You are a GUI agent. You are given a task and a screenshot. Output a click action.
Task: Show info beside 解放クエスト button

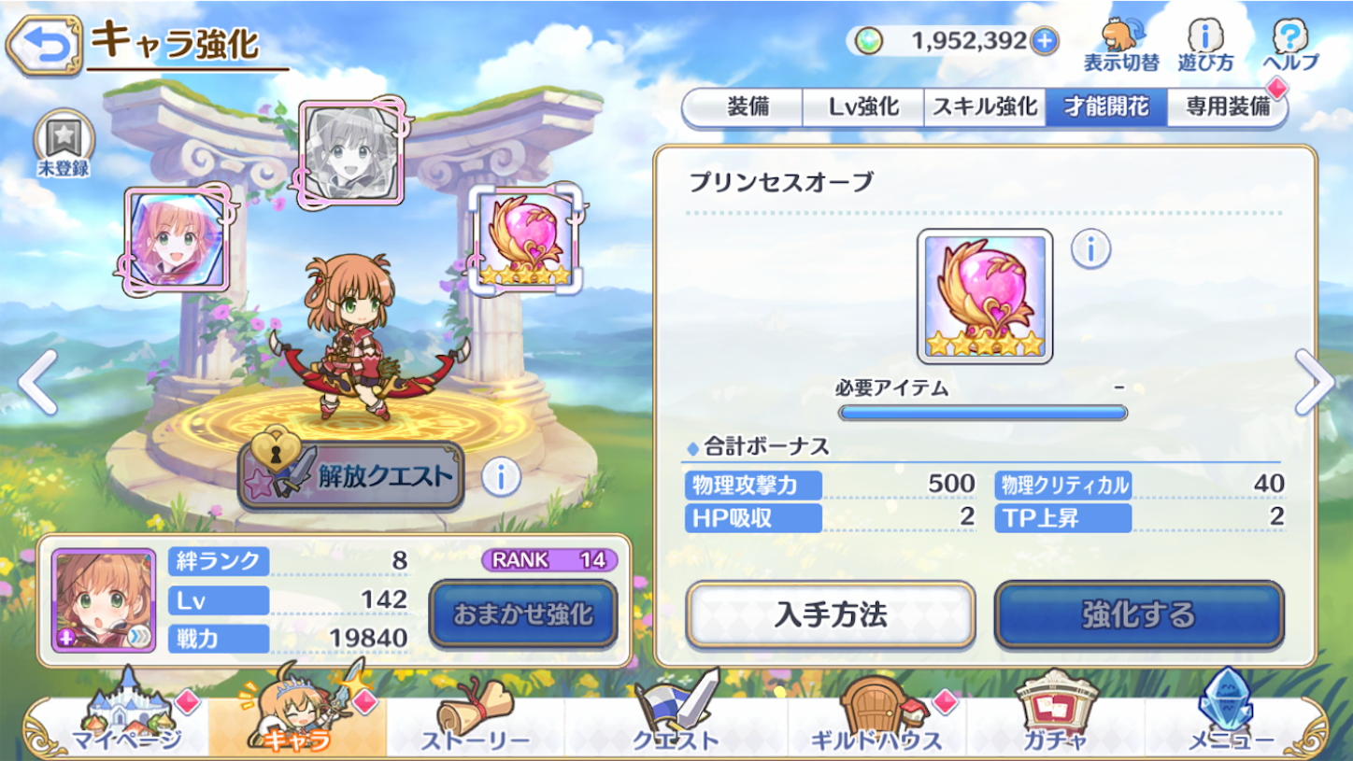tap(501, 477)
